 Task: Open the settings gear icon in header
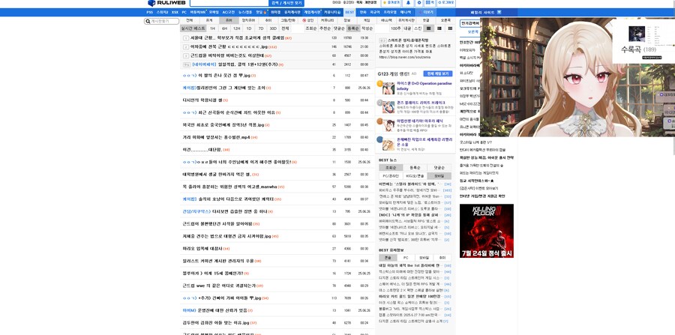[418, 3]
